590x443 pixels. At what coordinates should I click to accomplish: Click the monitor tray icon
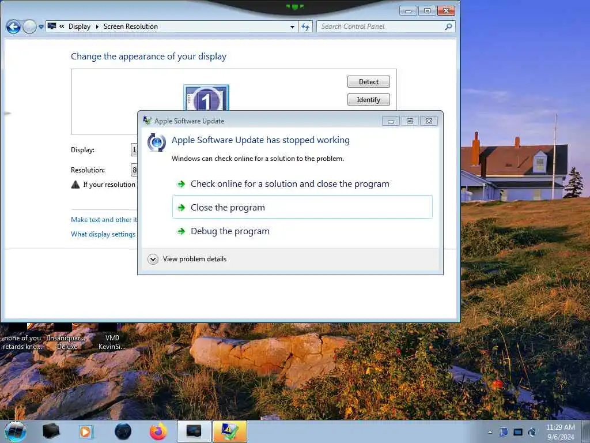518,432
